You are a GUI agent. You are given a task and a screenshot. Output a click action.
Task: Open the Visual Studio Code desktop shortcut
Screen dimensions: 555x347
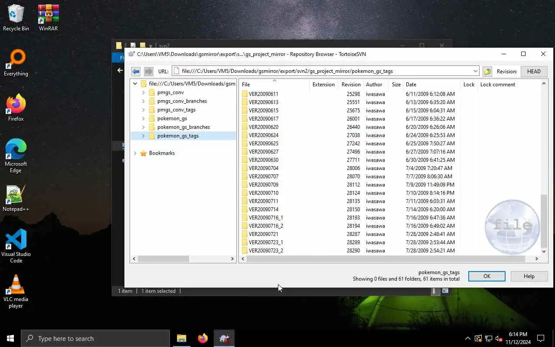[16, 246]
